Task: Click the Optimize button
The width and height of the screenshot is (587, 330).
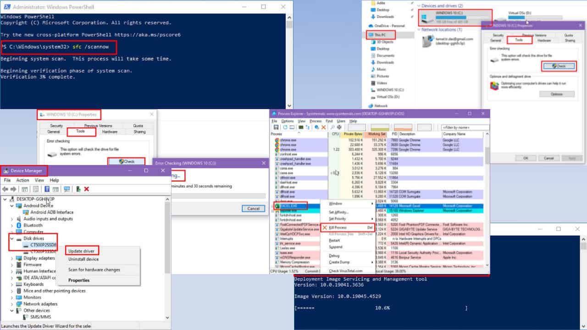Action: coord(557,93)
